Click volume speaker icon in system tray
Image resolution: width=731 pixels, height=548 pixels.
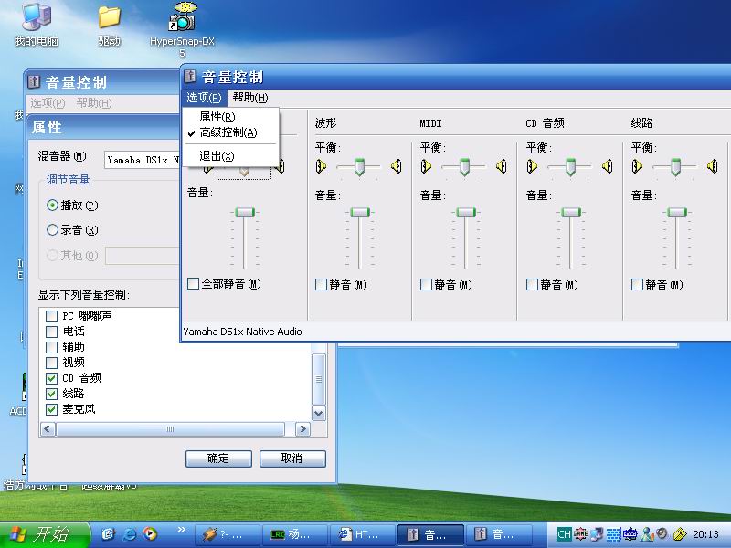pyautogui.click(x=662, y=533)
